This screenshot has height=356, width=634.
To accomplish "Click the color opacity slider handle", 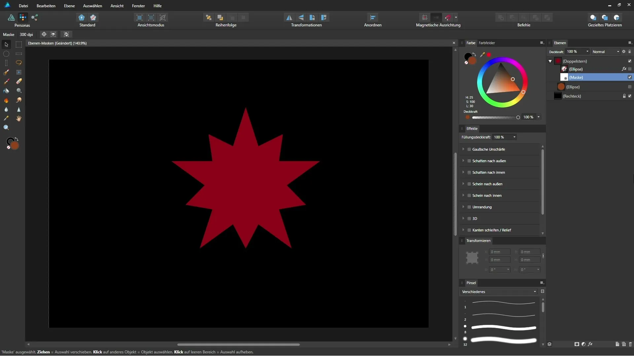I will (518, 117).
